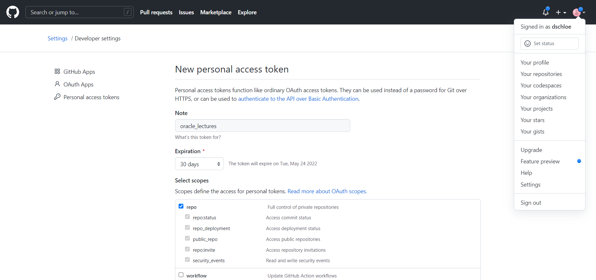The image size is (596, 280).
Task: Open Pull requests in top navigation
Action: tap(156, 12)
